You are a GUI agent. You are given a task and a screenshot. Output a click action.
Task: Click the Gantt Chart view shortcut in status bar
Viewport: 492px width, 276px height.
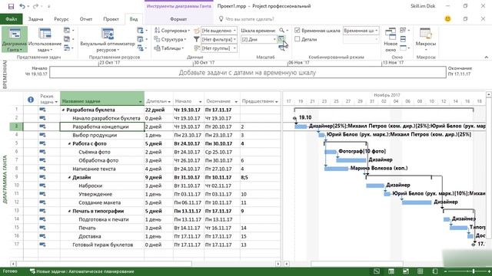(377, 271)
